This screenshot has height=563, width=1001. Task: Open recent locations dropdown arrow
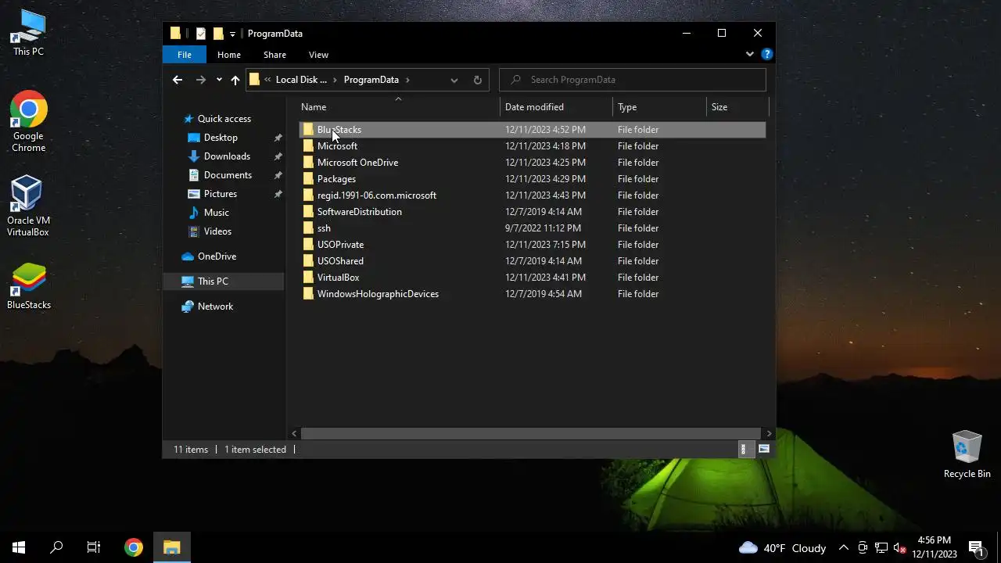coord(219,80)
